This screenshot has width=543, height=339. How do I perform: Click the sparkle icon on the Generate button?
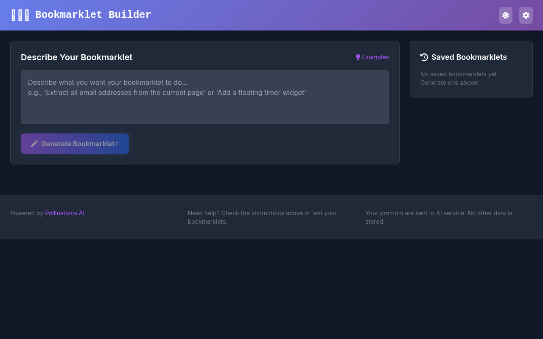(x=118, y=144)
